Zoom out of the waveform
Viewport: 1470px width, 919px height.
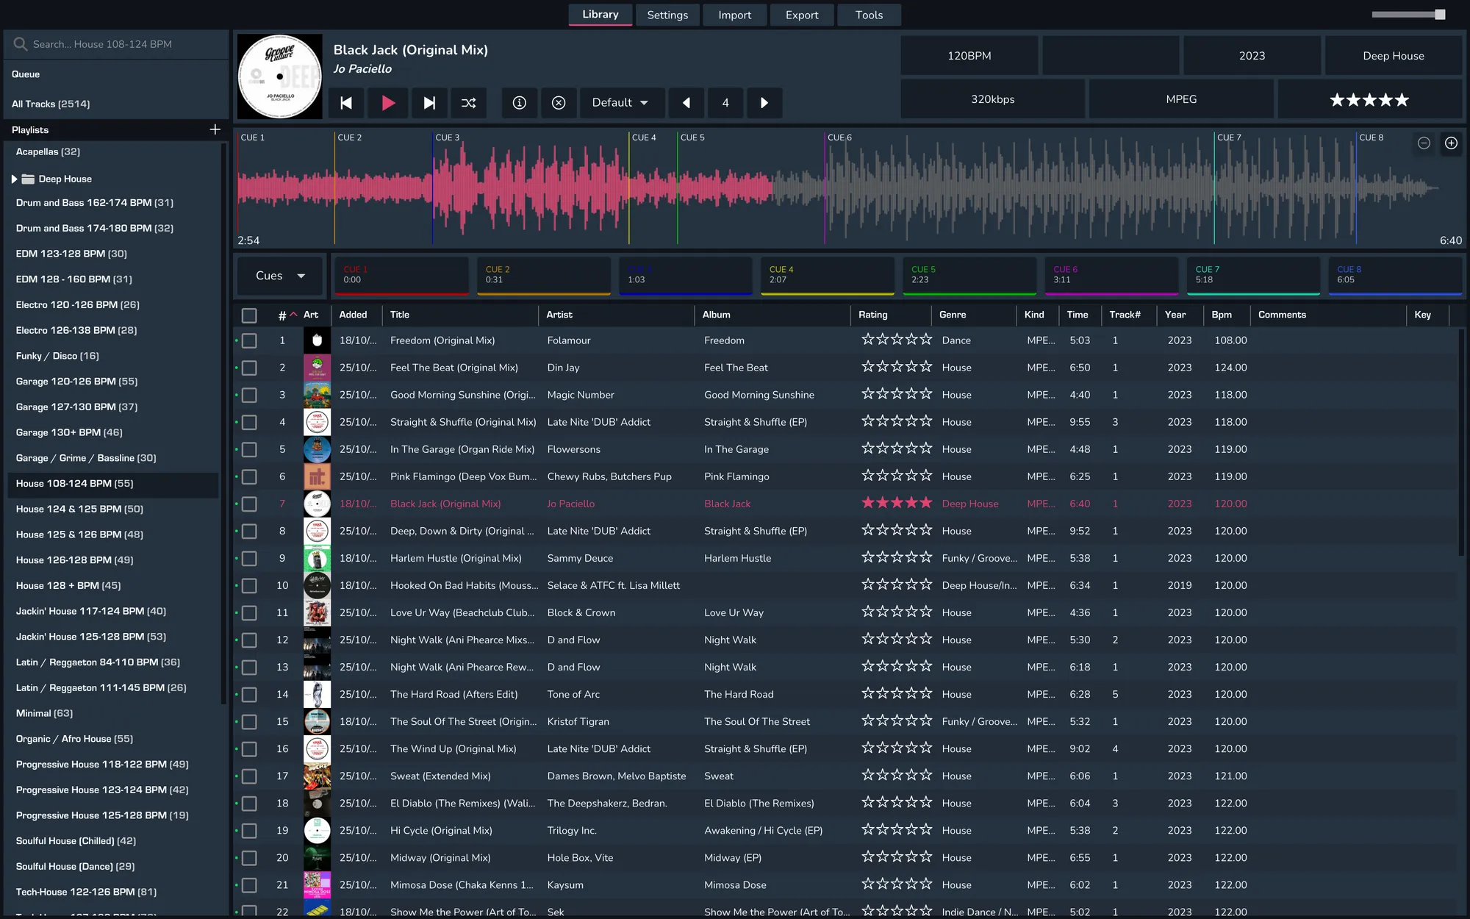(x=1424, y=143)
